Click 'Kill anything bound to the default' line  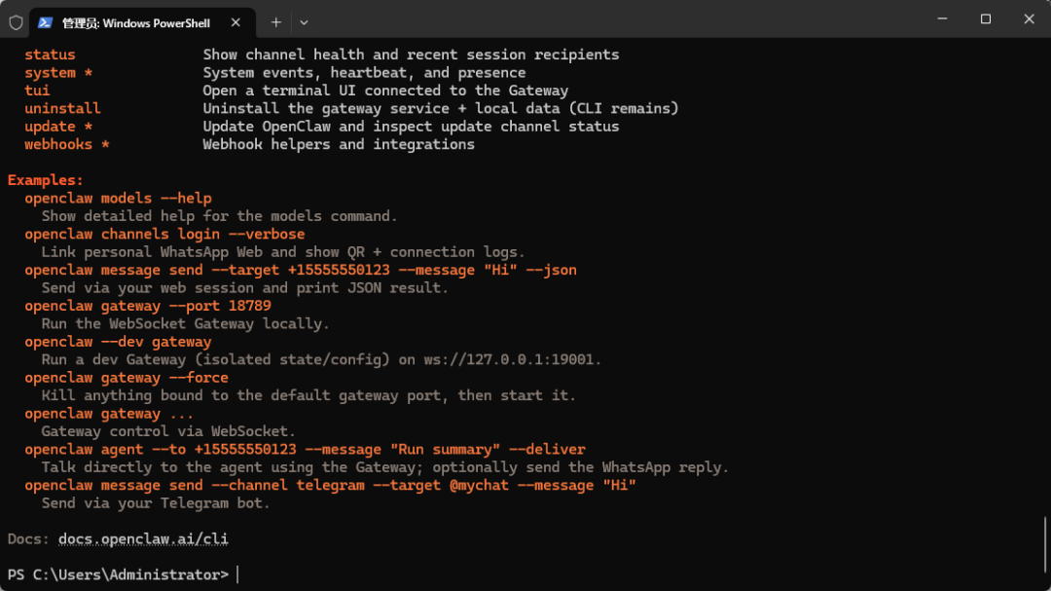(x=309, y=396)
